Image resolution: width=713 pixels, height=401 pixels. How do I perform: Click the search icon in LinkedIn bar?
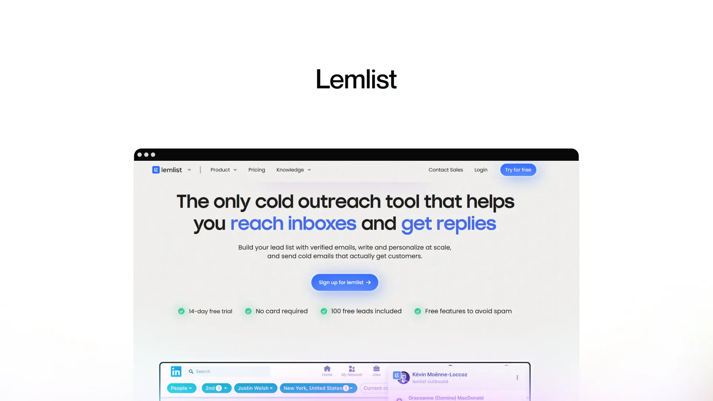192,371
